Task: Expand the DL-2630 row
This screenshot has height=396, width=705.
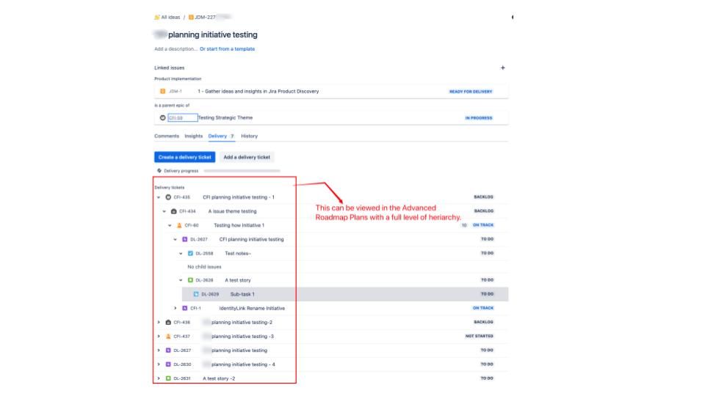Action: point(159,364)
